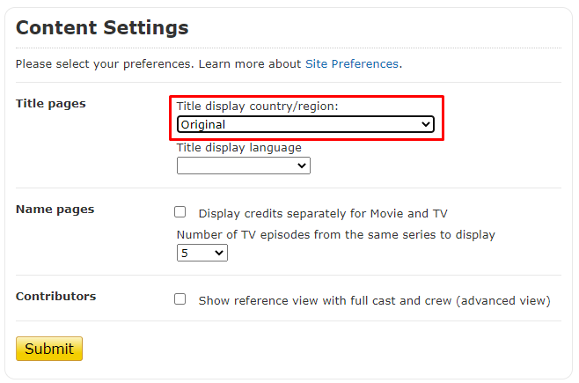
Task: Click the 'Title display language' label text
Action: click(238, 148)
